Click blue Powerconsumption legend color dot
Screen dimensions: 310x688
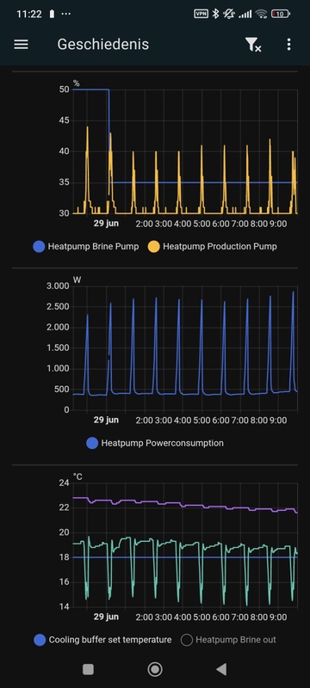tap(92, 443)
